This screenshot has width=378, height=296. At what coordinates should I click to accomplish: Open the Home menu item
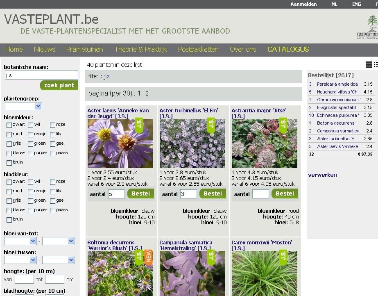[14, 50]
